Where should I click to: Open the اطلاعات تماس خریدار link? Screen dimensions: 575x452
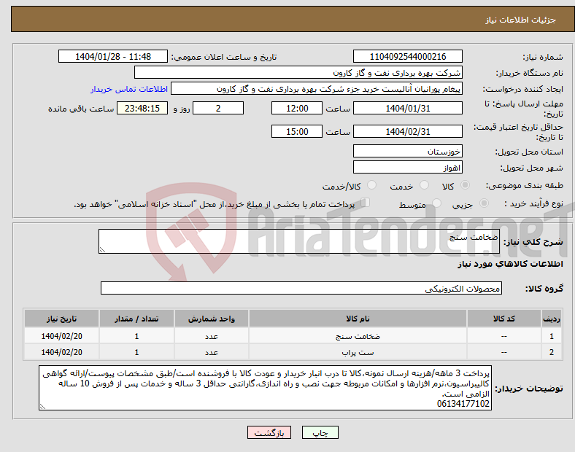(x=129, y=89)
